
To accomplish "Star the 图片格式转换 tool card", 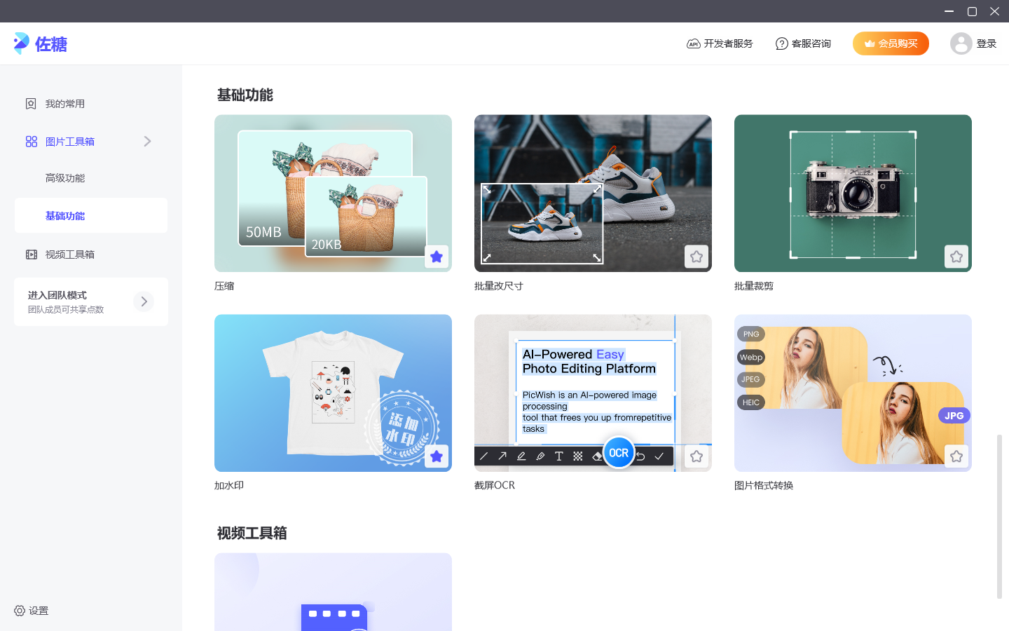I will pyautogui.click(x=956, y=456).
